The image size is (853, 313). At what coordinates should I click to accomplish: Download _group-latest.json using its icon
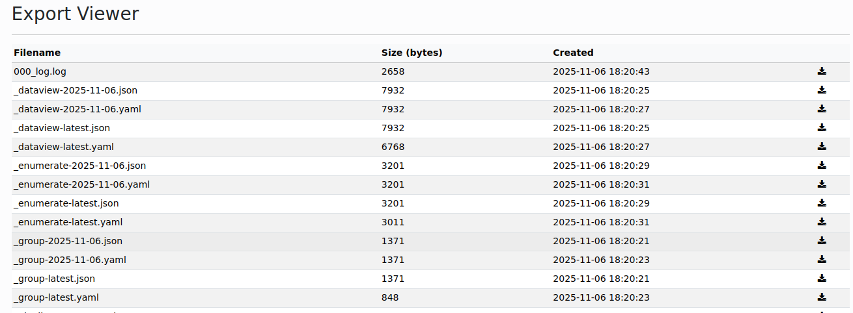coord(822,279)
